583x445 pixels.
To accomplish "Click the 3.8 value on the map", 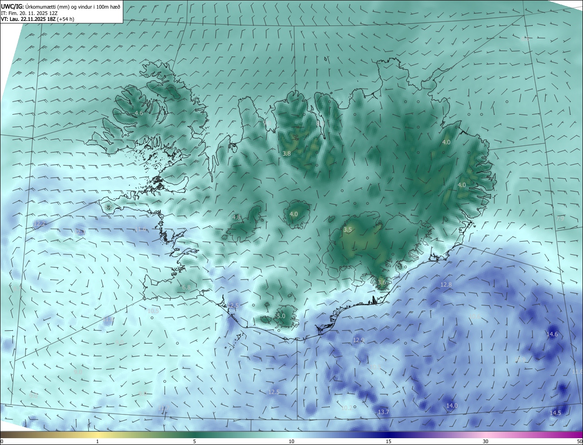I will coord(286,154).
